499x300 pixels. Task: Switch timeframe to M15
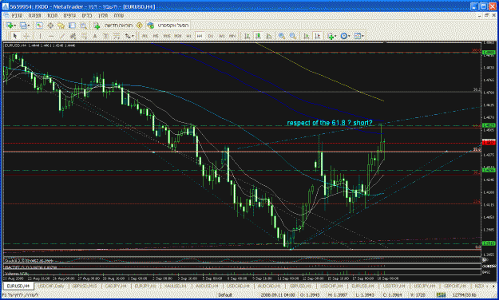(167, 36)
